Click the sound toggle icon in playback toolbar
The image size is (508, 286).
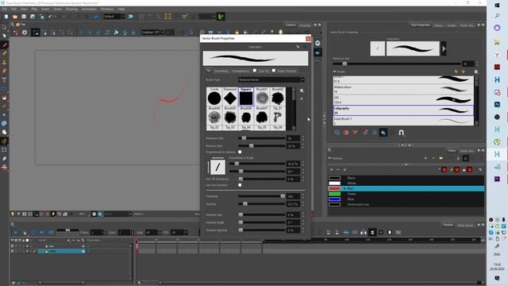pyautogui.click(x=42, y=233)
